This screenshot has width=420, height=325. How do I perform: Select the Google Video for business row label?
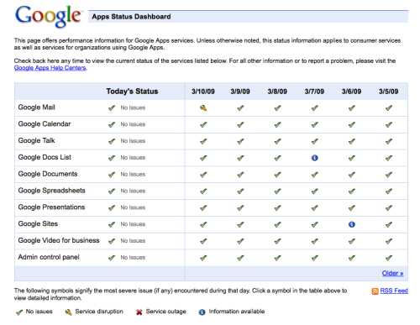pos(59,240)
